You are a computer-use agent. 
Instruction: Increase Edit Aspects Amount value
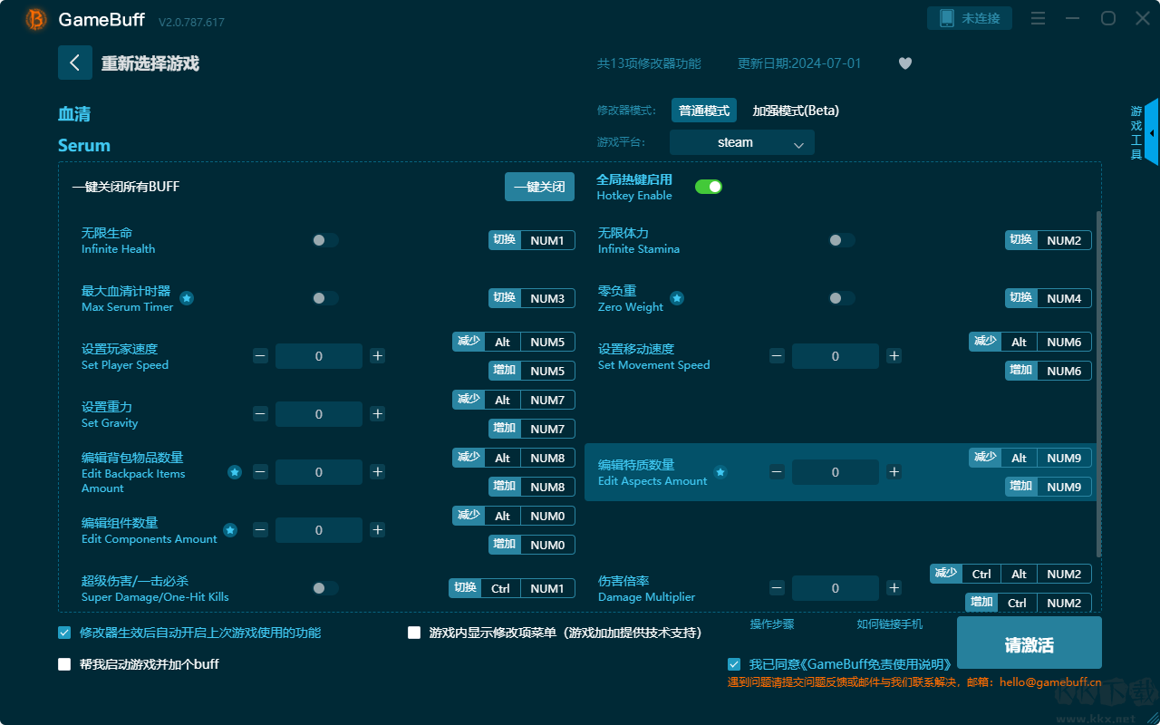click(x=894, y=472)
